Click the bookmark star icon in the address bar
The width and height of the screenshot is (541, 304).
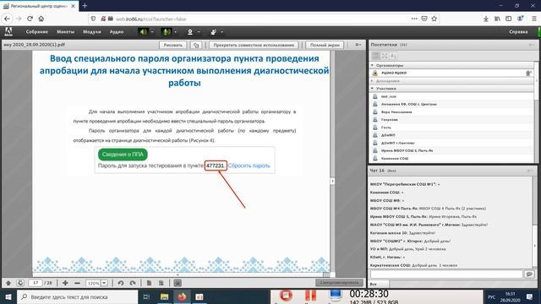(x=434, y=19)
